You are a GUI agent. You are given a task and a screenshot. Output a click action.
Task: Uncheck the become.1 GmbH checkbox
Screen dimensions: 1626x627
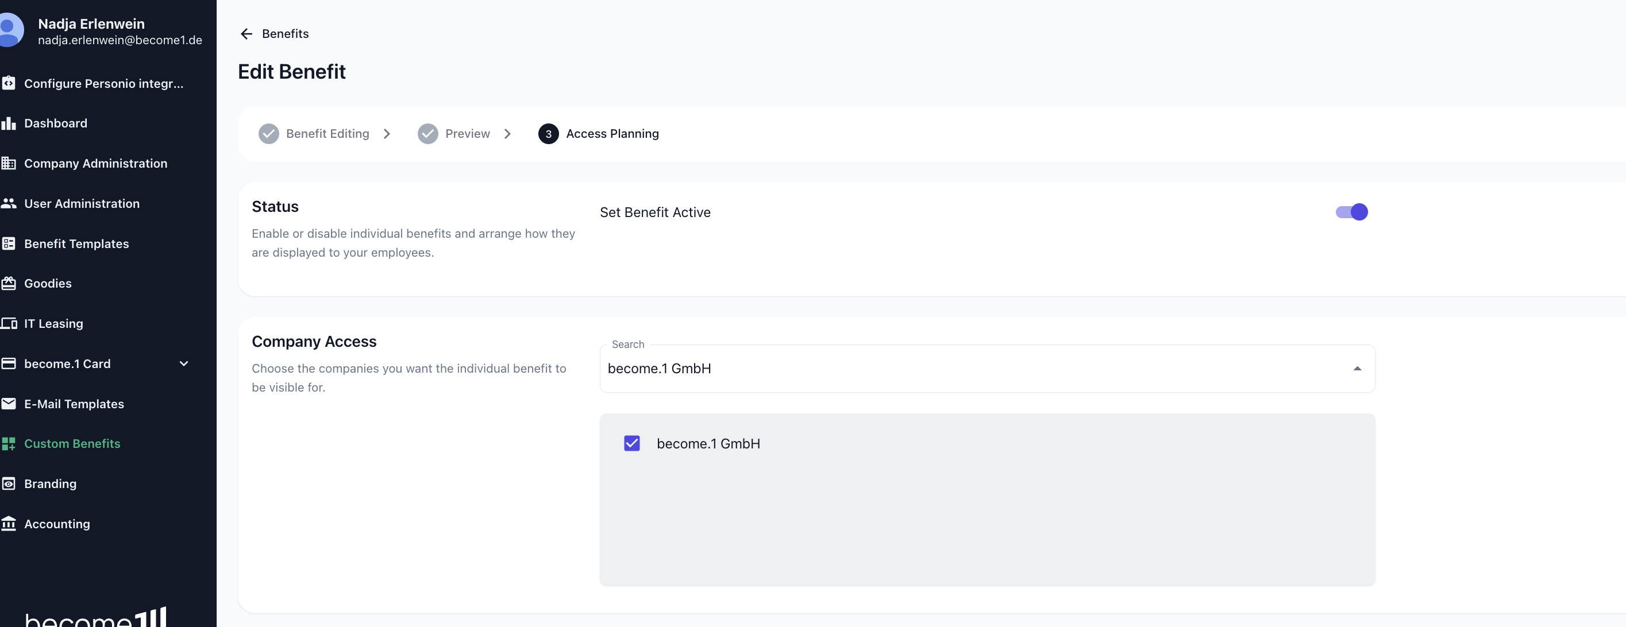click(x=632, y=443)
